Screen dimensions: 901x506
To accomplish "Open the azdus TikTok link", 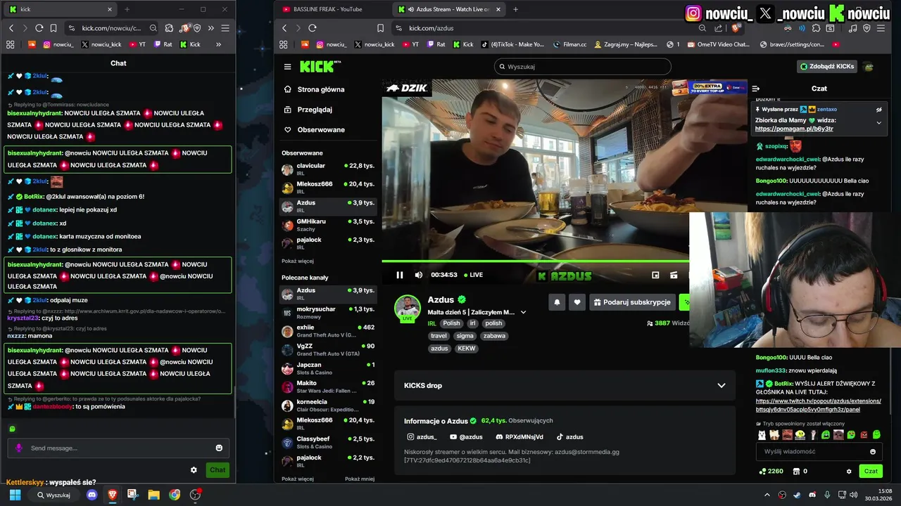I will [569, 436].
